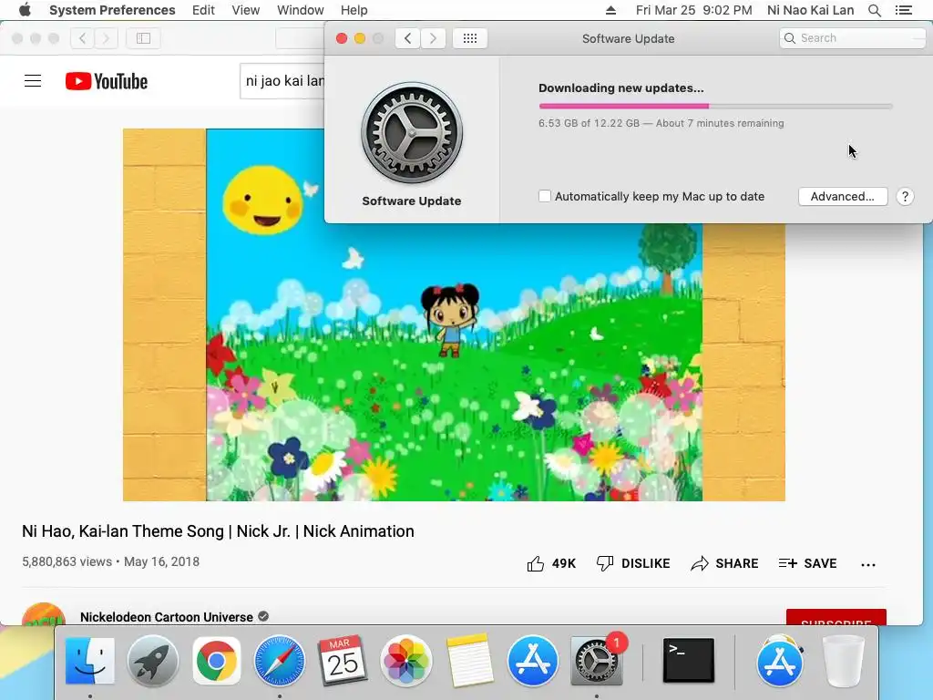The height and width of the screenshot is (700, 933).
Task: Open Photos from the Dock
Action: (x=405, y=662)
